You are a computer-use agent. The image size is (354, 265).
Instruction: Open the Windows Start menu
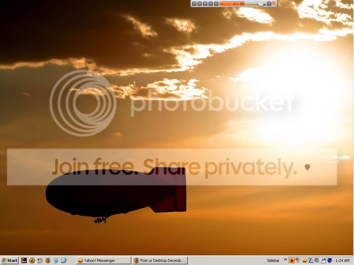tap(9, 261)
